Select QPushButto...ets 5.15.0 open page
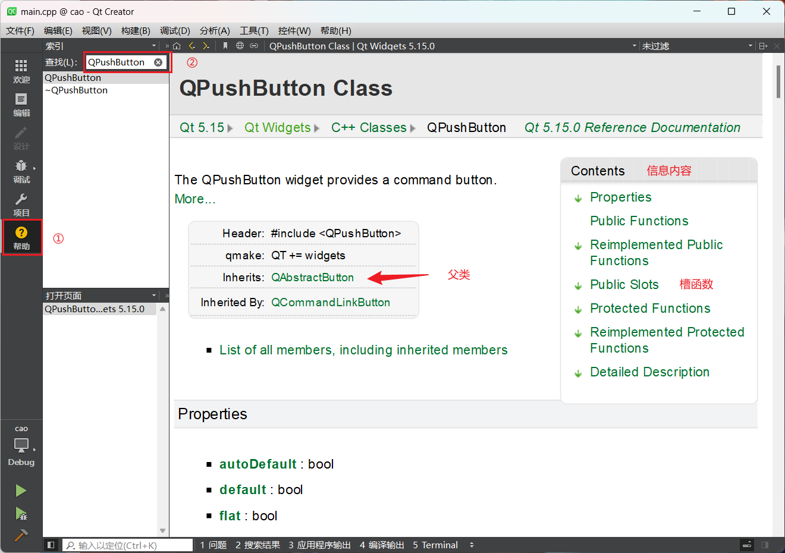 [x=100, y=309]
